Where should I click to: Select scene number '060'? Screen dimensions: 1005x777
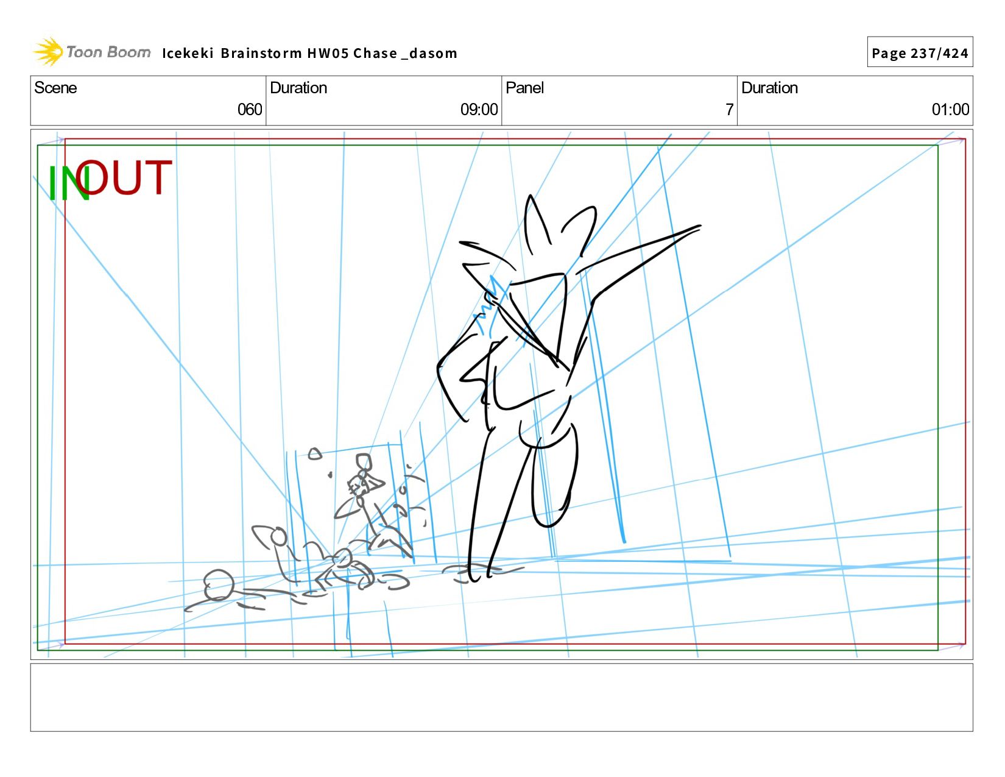(x=250, y=110)
